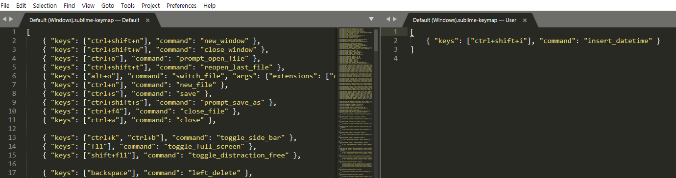Screen dimensions: 676x178
Task: Click "prompt_save_as" command text
Action: [x=235, y=102]
